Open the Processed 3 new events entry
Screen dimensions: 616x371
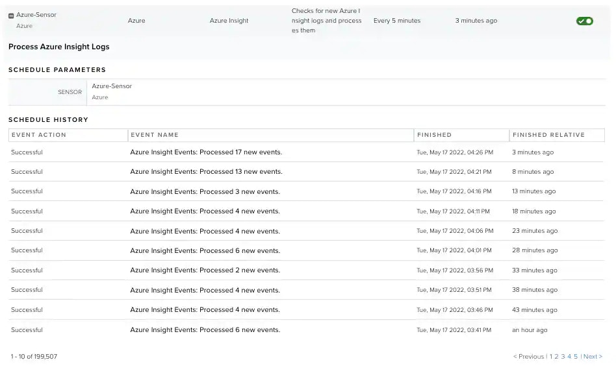pos(205,192)
